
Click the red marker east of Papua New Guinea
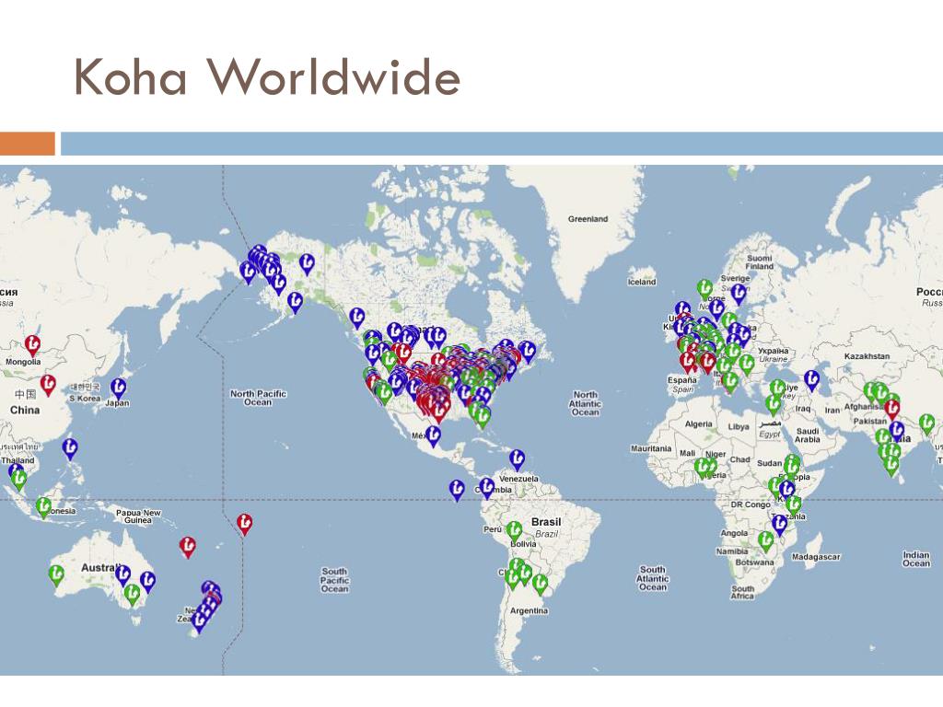188,547
